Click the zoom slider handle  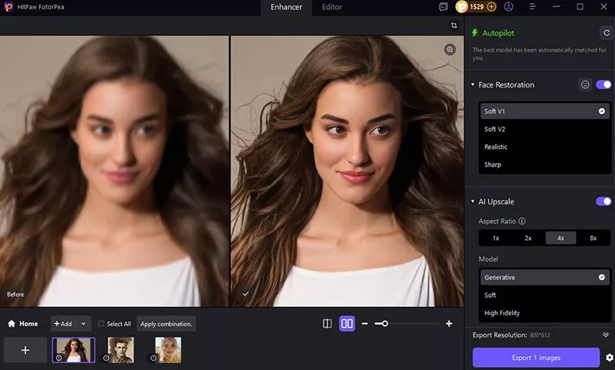pos(385,324)
